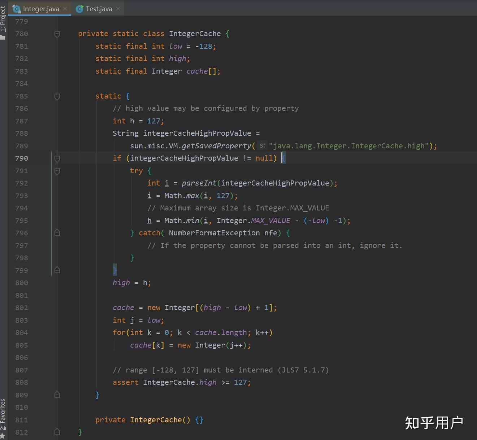
Task: Select the Integer.java editor tab
Action: point(40,9)
